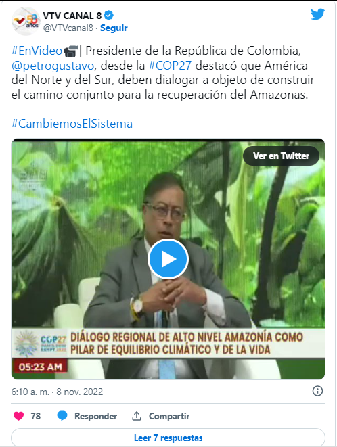Image resolution: width=337 pixels, height=447 pixels.
Task: Open the @petrogustavo mention
Action: click(53, 66)
